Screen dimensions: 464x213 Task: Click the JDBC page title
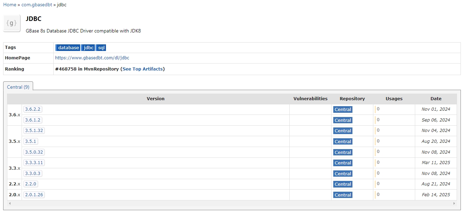[x=33, y=19]
